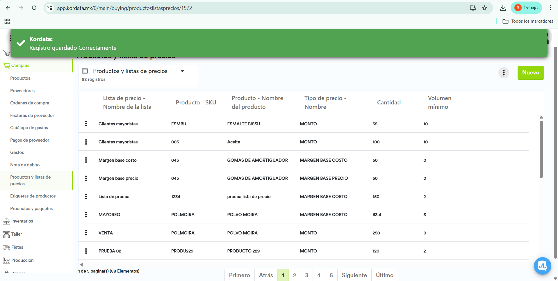Open Órdenes de compra menu item
This screenshot has width=558, height=281.
(30, 103)
